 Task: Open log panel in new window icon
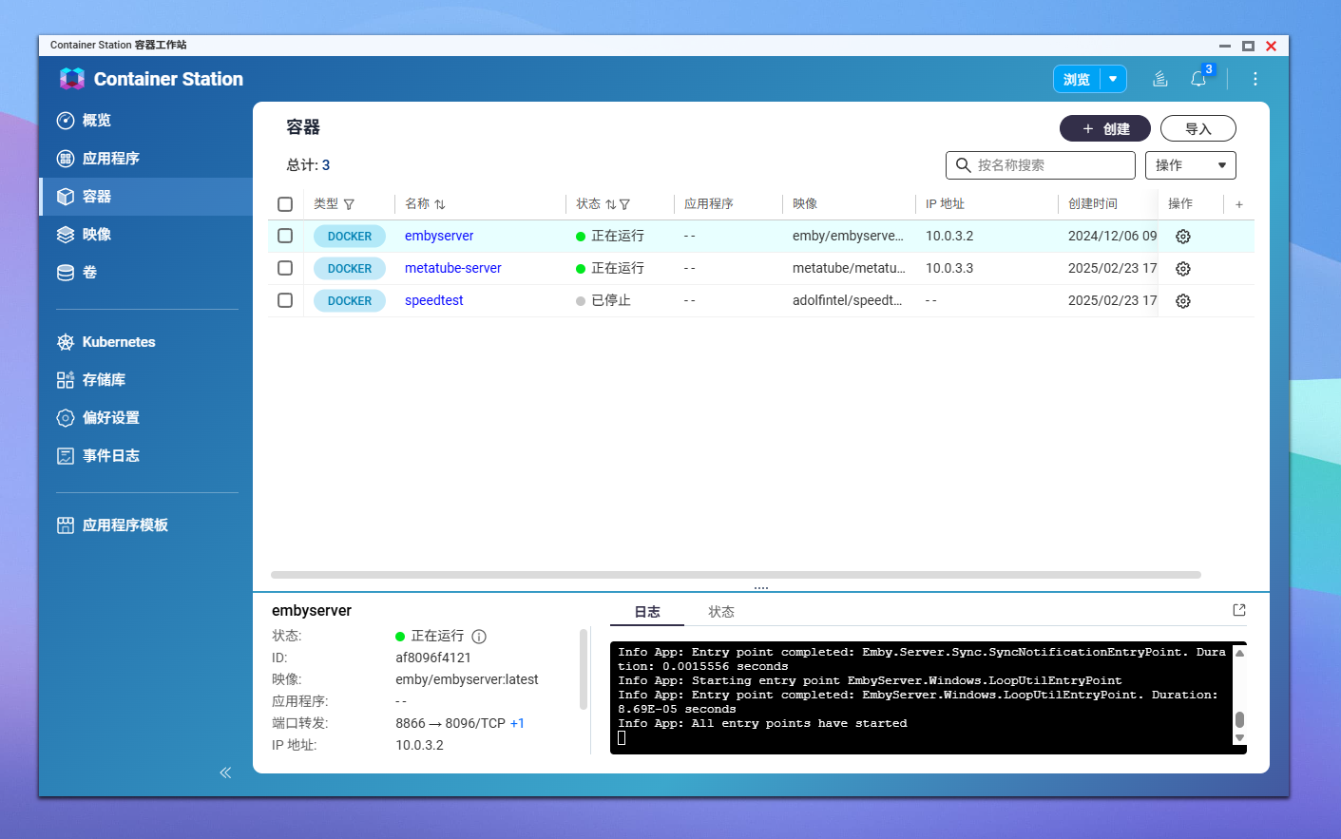1238,610
